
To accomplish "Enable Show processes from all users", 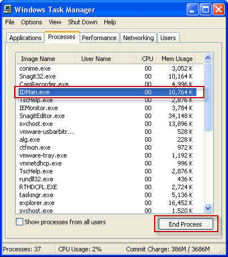I will coord(20,222).
